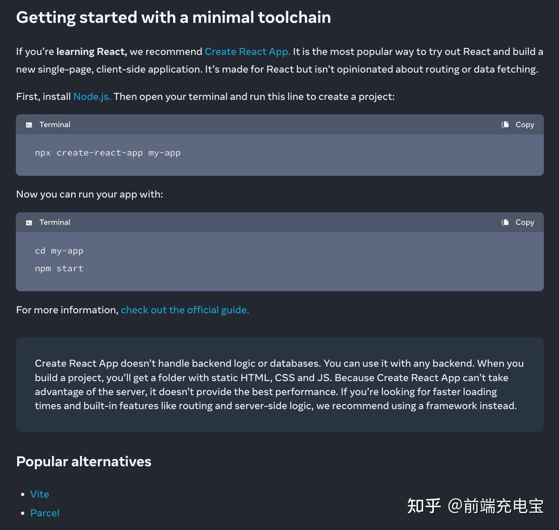Click the "Getting started with a minimal toolchain" heading
The width and height of the screenshot is (559, 530).
coord(173,17)
